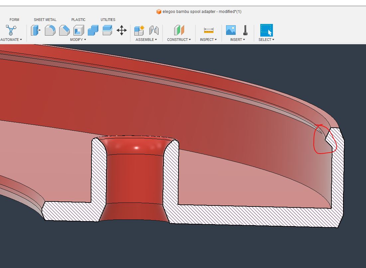Select the Press Pull tool
This screenshot has height=268, width=366.
coord(36,30)
